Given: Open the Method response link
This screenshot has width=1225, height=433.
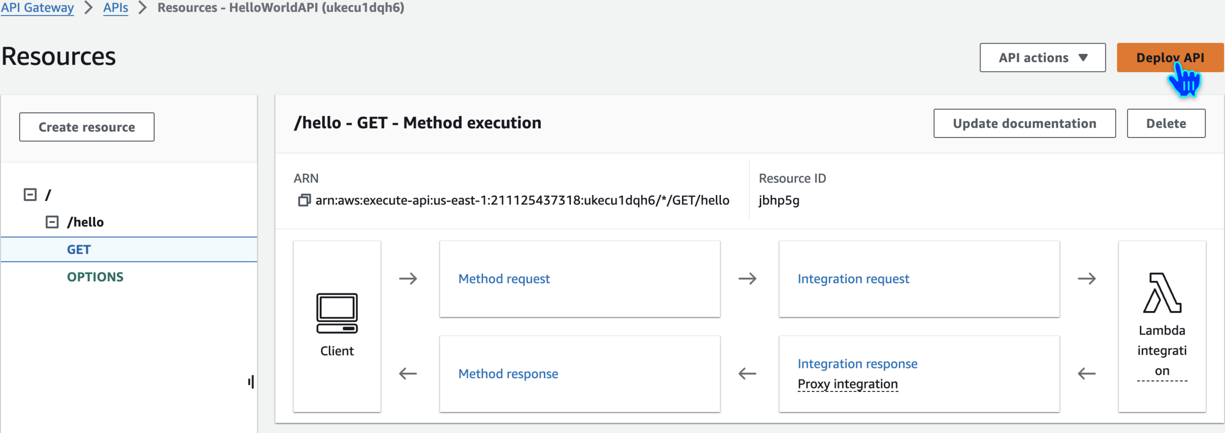Looking at the screenshot, I should 508,374.
